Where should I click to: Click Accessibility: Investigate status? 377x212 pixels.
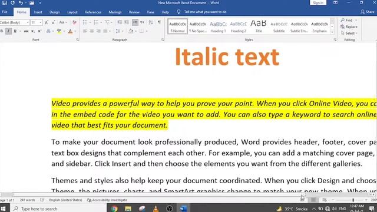pyautogui.click(x=107, y=200)
